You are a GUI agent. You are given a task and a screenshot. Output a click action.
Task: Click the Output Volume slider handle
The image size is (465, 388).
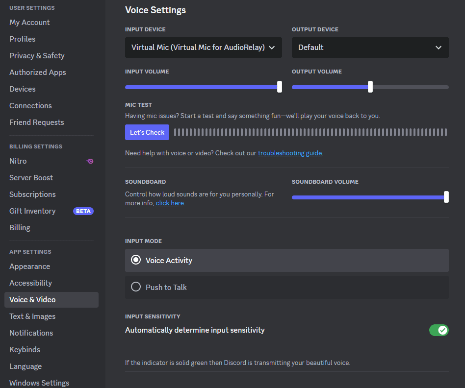pyautogui.click(x=370, y=87)
